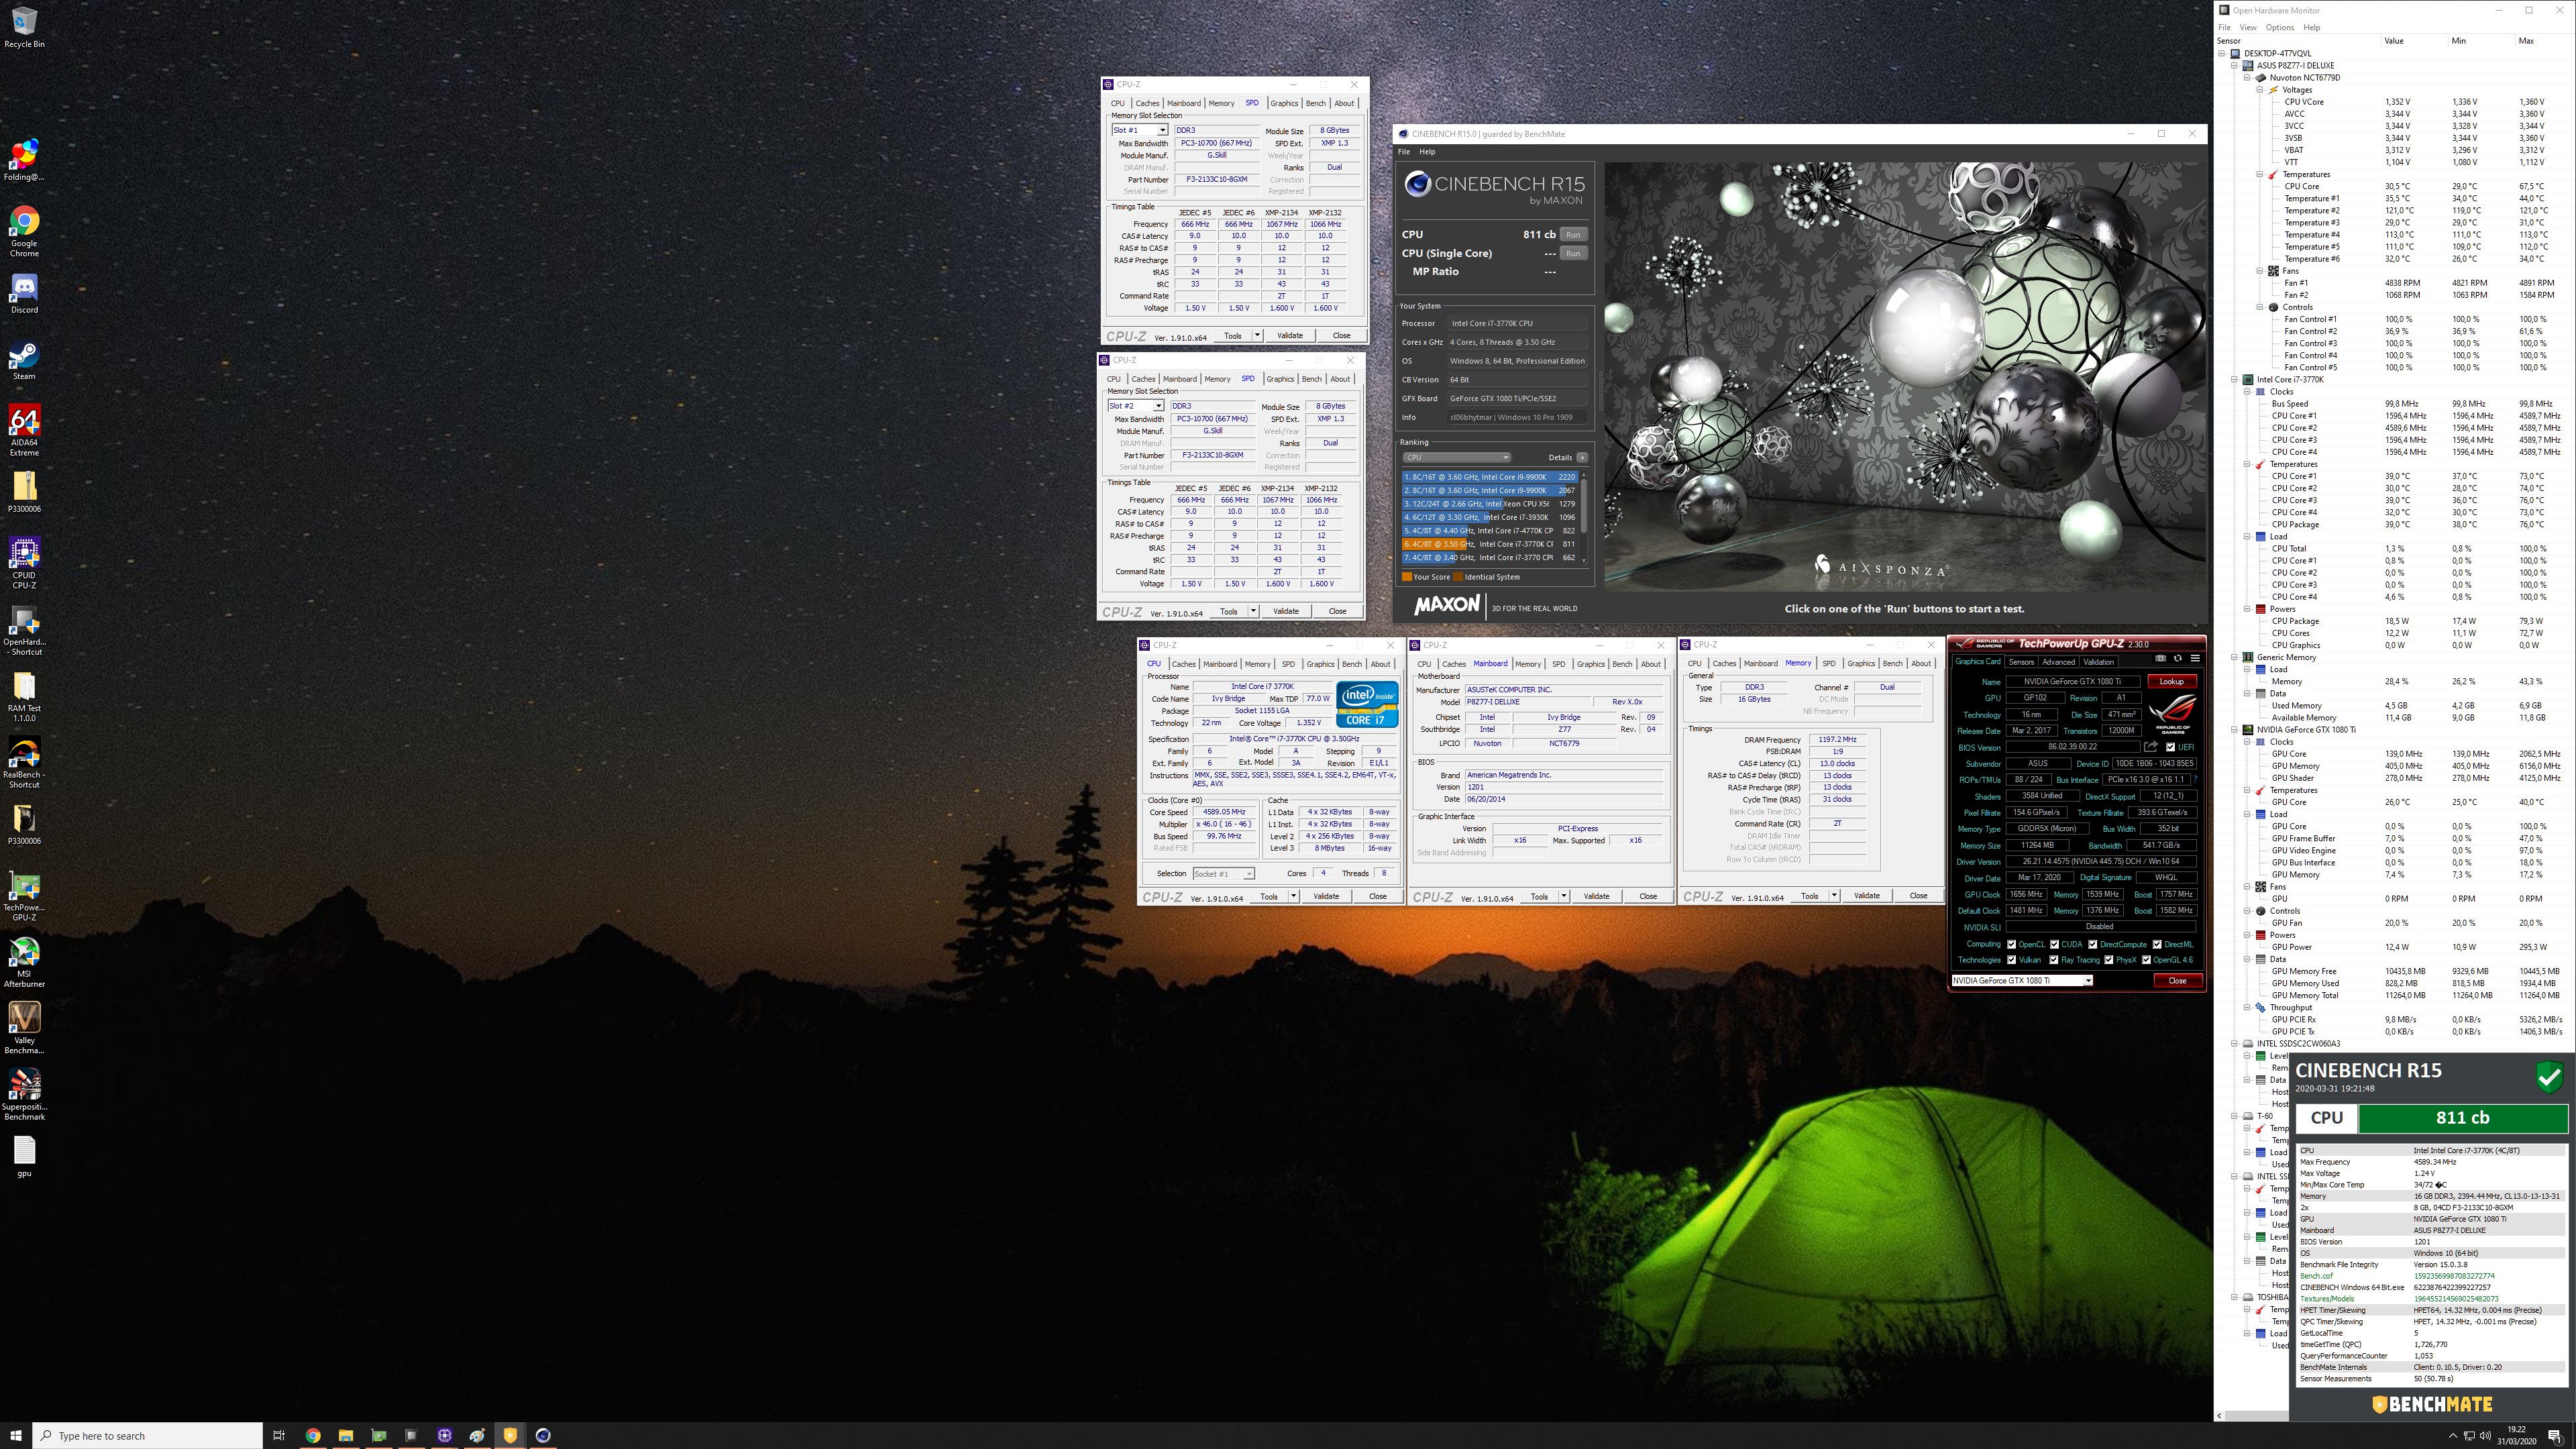Image resolution: width=2576 pixels, height=1449 pixels.
Task: Click the Open Hardware Monitor horizontal scrollbar left arrow
Action: (2220, 1415)
